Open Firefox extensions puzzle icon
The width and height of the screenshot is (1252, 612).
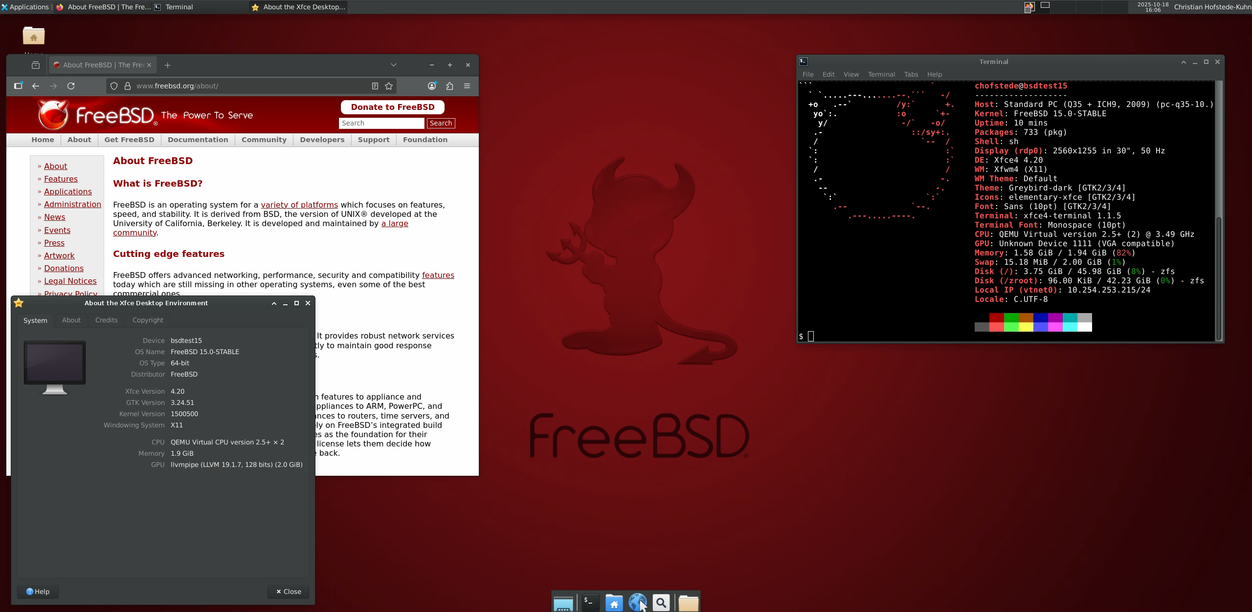(x=449, y=86)
